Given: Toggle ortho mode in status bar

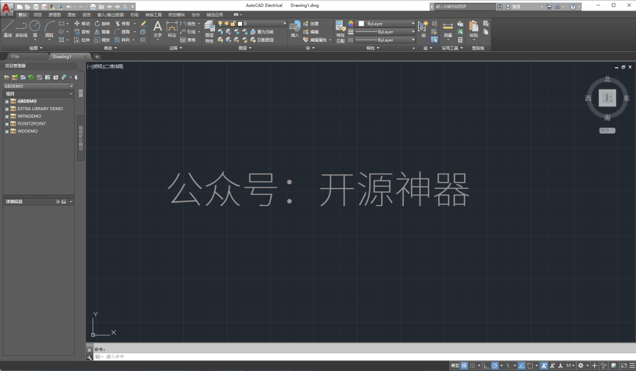Looking at the screenshot, I should click(x=486, y=365).
